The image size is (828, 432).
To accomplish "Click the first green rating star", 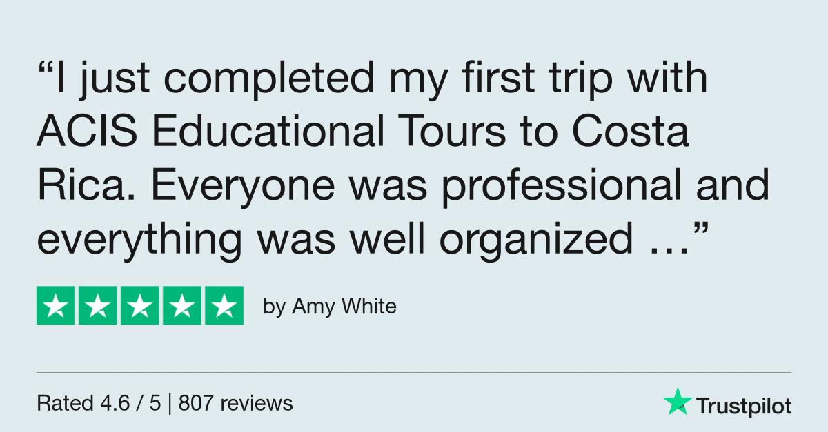I will click(56, 305).
